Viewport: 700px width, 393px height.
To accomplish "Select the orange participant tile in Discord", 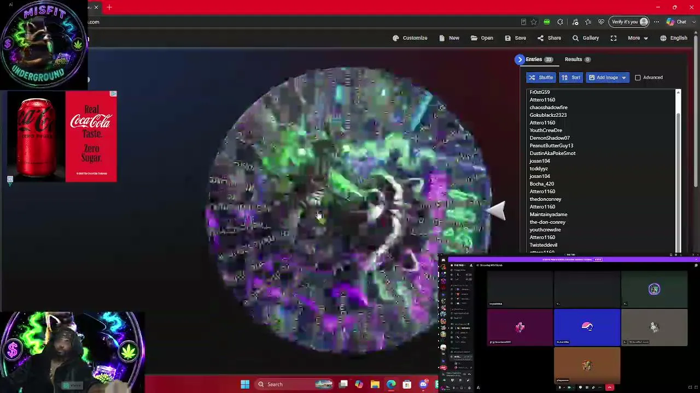I will [587, 365].
